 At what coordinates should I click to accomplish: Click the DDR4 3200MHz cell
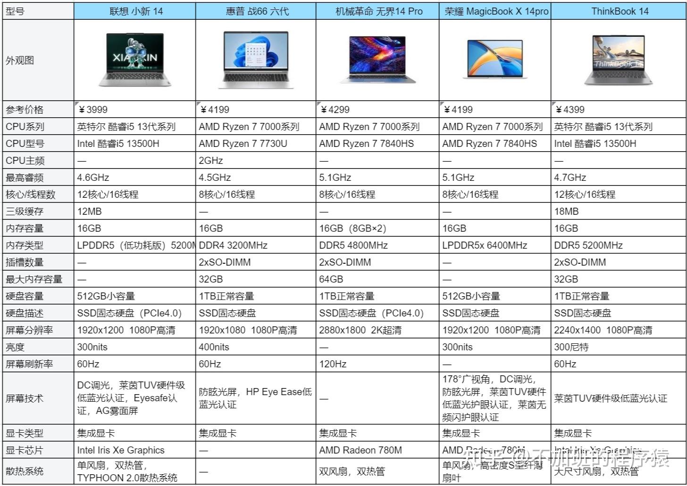[x=256, y=245]
